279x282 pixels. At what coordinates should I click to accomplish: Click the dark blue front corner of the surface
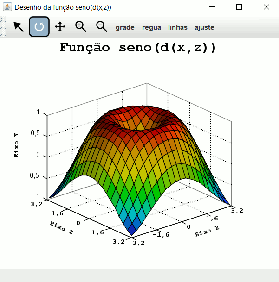132,230
